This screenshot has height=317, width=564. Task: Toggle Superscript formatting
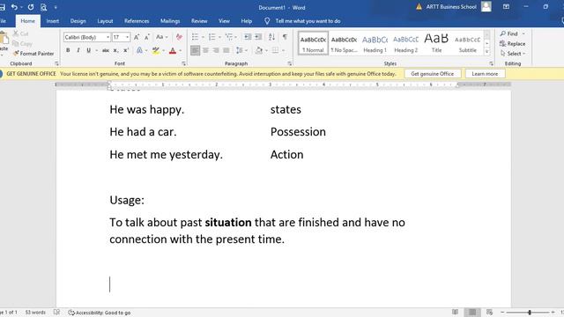[126, 50]
